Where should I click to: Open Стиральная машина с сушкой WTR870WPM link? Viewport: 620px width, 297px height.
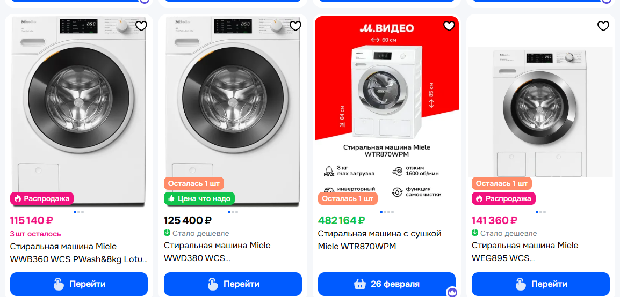379,240
